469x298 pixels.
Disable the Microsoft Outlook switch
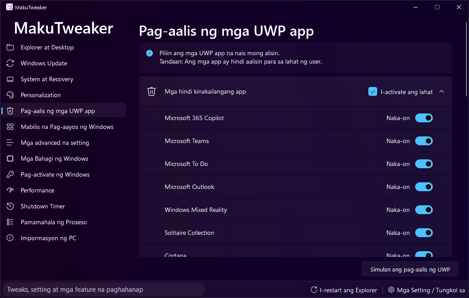(x=424, y=187)
